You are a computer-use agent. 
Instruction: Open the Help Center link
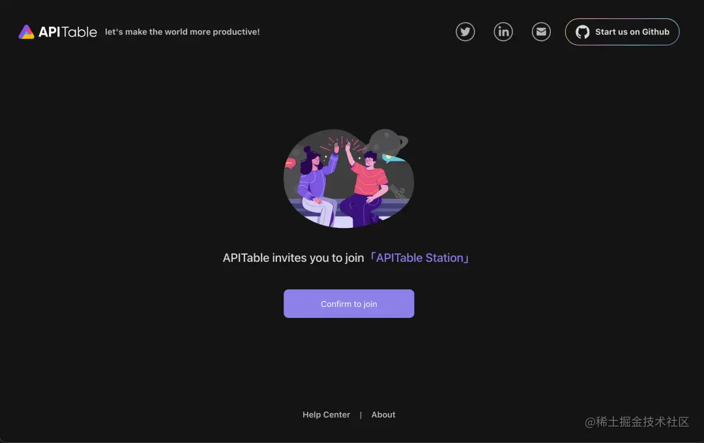click(326, 415)
